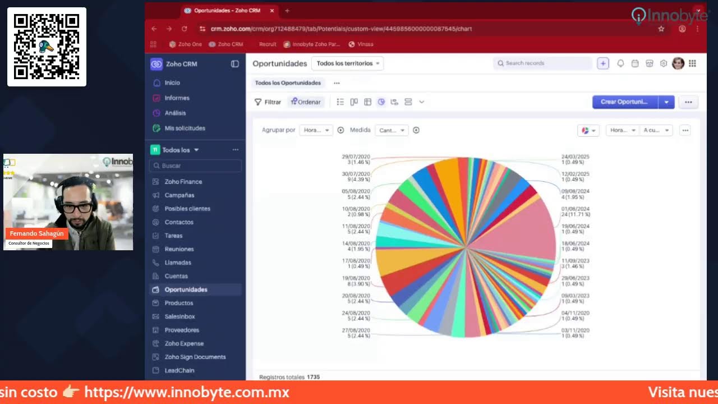Go to Inicio in the sidebar
The image size is (718, 404).
click(172, 82)
